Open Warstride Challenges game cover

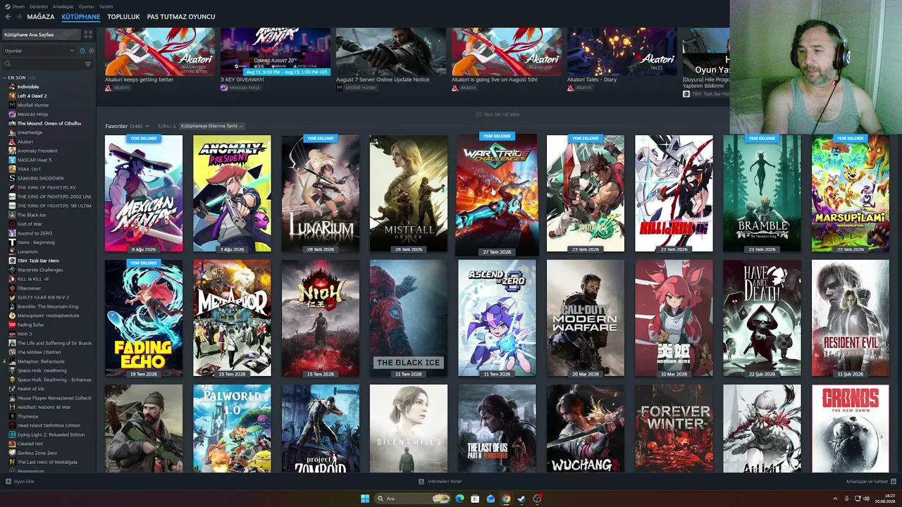coord(497,194)
